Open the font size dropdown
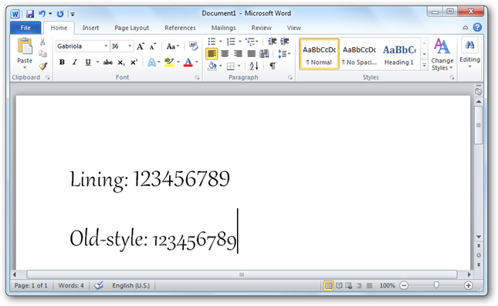This screenshot has width=498, height=306. pyautogui.click(x=130, y=46)
